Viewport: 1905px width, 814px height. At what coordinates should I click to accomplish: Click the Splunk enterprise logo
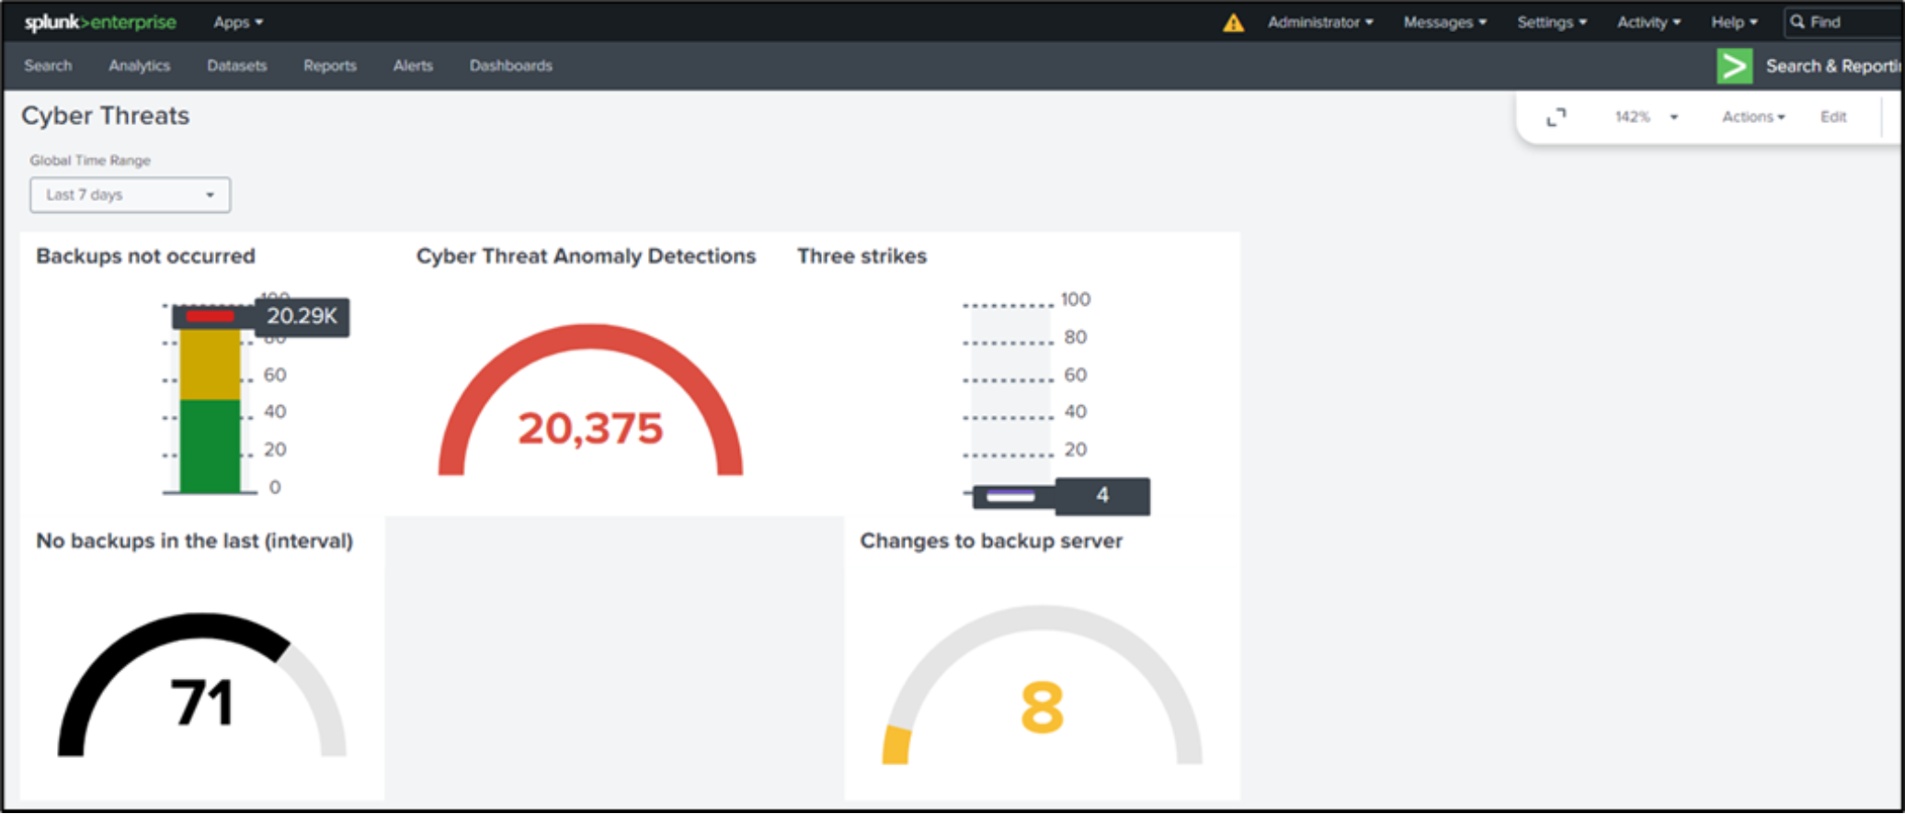100,22
